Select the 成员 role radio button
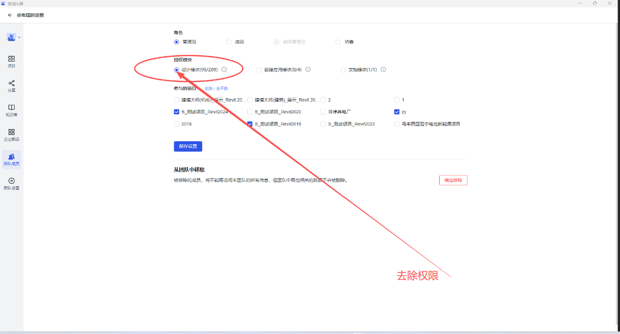The height and width of the screenshot is (334, 620). 229,42
